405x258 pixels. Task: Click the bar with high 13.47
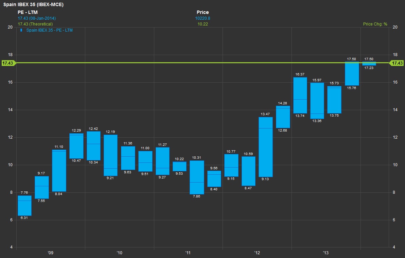(x=265, y=147)
